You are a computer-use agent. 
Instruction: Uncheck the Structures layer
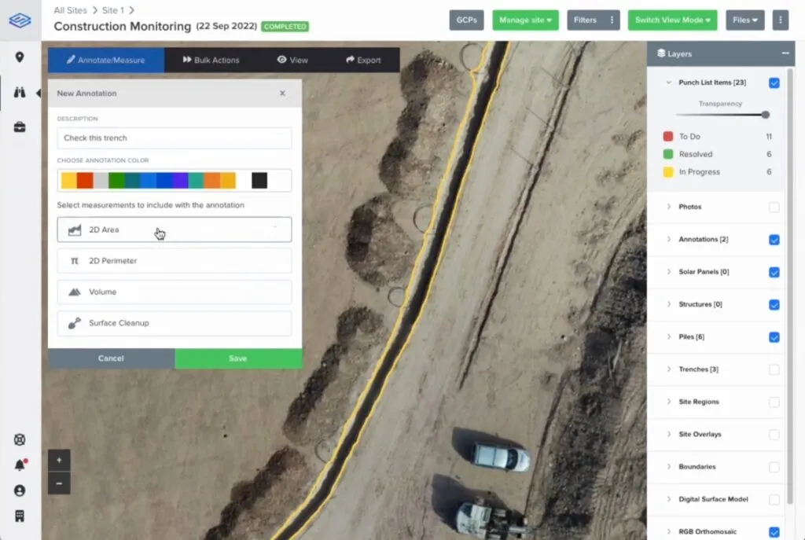[774, 304]
